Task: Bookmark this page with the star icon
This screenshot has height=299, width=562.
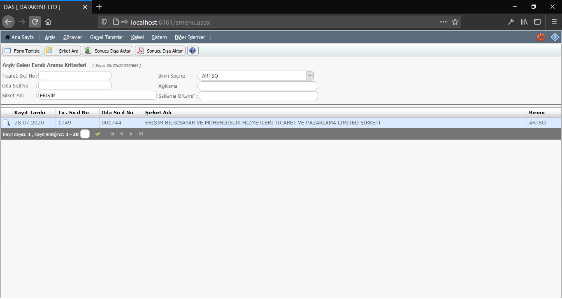Action: [455, 22]
